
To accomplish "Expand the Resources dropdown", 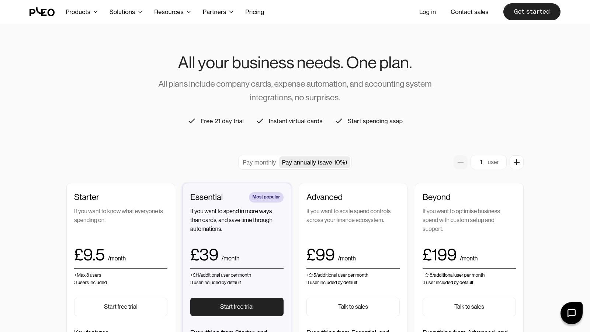I will (172, 12).
